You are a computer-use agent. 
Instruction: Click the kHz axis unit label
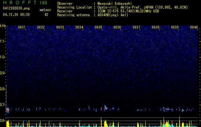click(3, 26)
